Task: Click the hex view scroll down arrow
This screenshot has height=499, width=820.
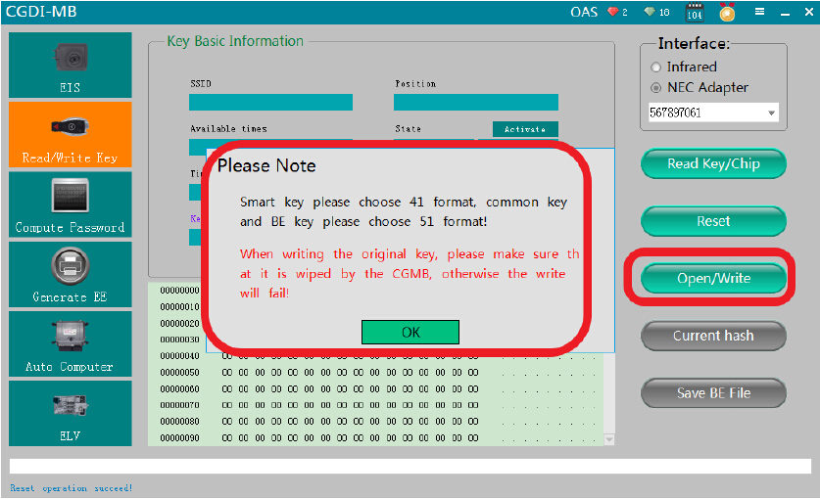Action: pos(609,440)
